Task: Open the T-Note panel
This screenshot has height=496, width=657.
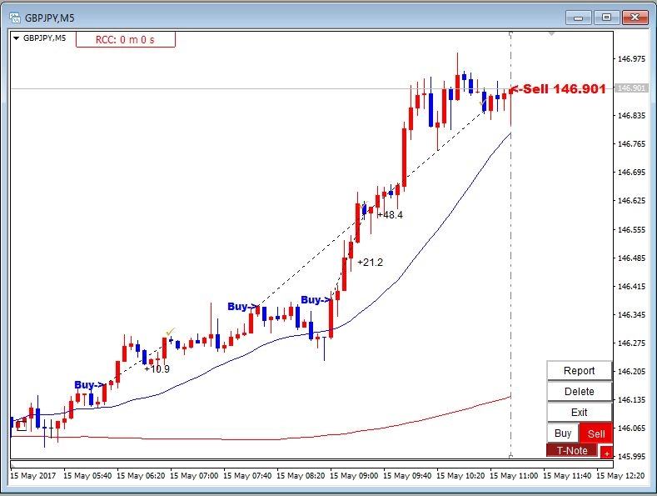Action: [x=572, y=450]
